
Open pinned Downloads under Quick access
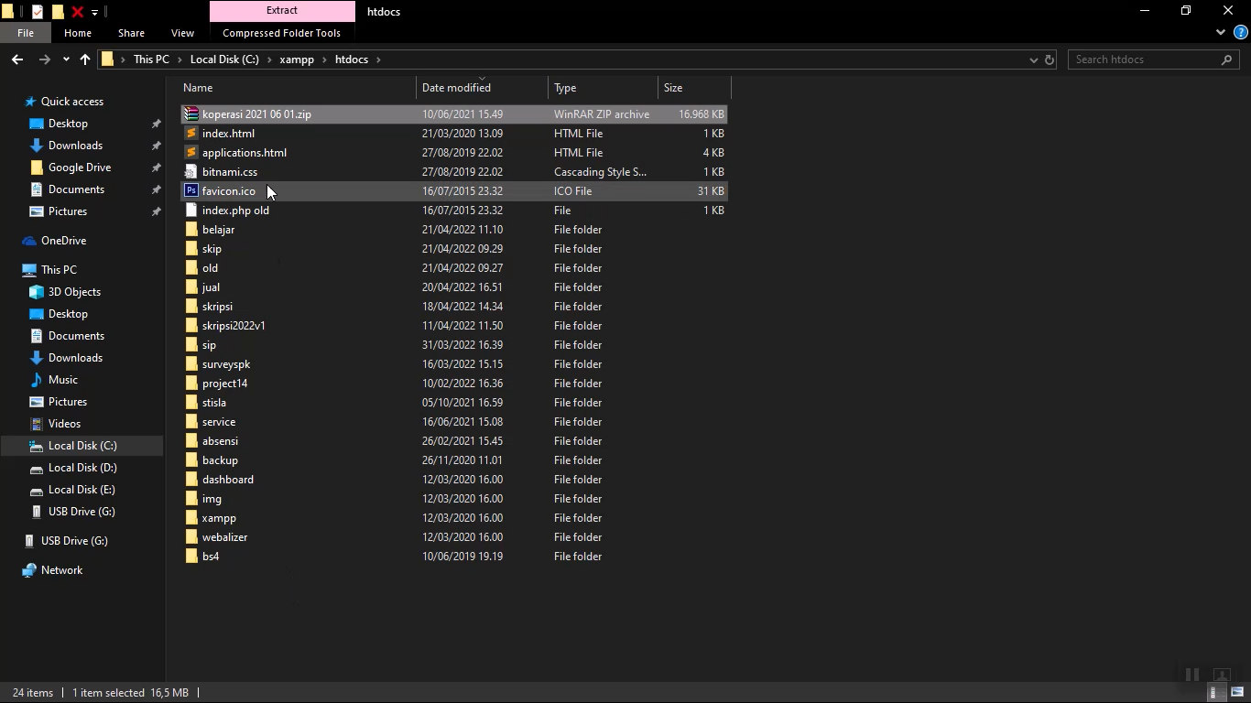tap(75, 146)
